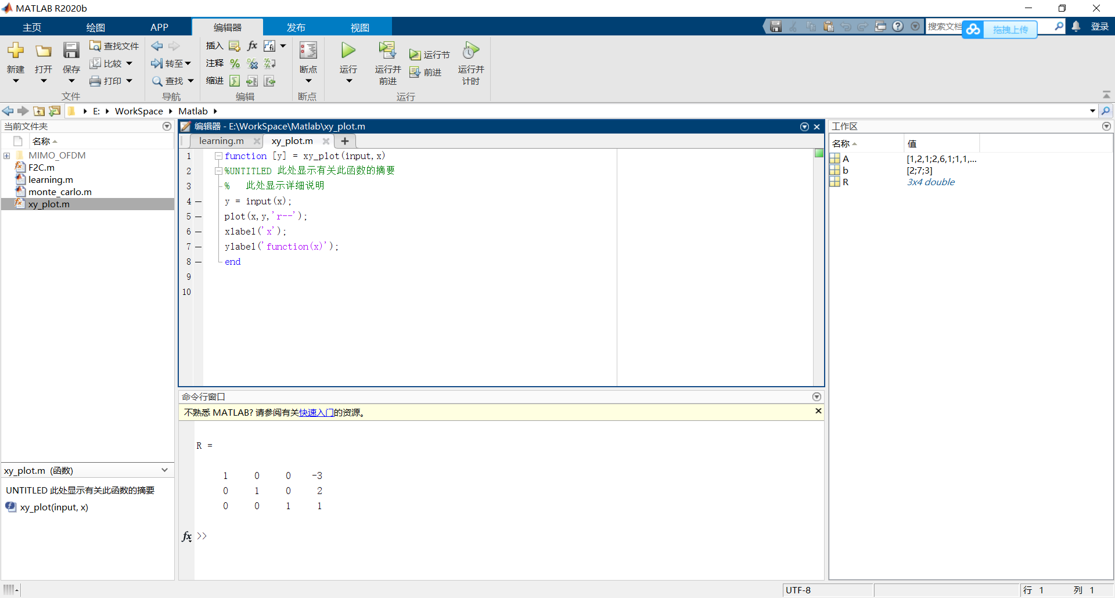Viewport: 1115px width, 598px height.
Task: Collapse the xy_plot.m details panel
Action: pos(165,470)
